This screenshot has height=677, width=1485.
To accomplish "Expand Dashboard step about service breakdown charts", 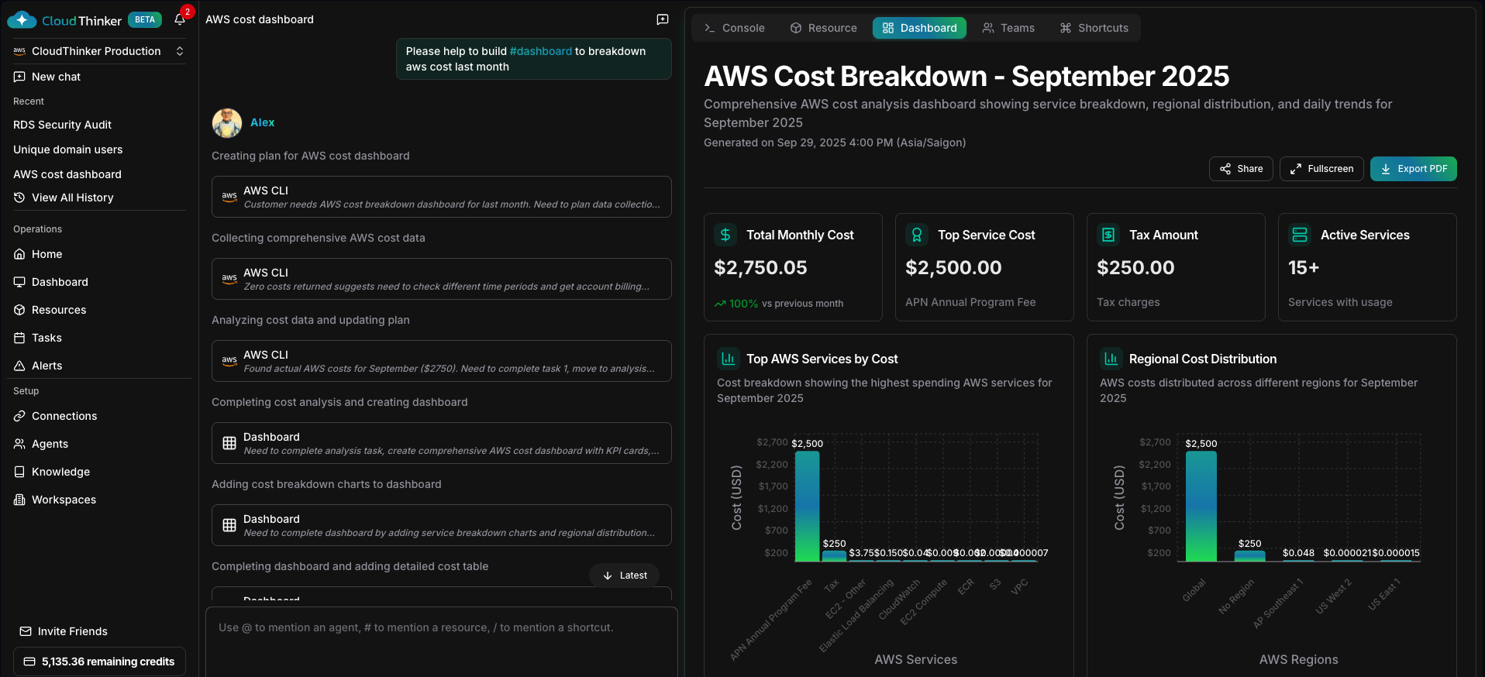I will [442, 525].
